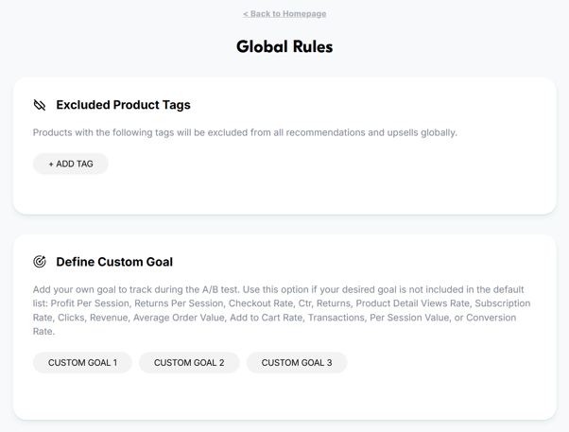Go back to the Homepage

point(284,14)
